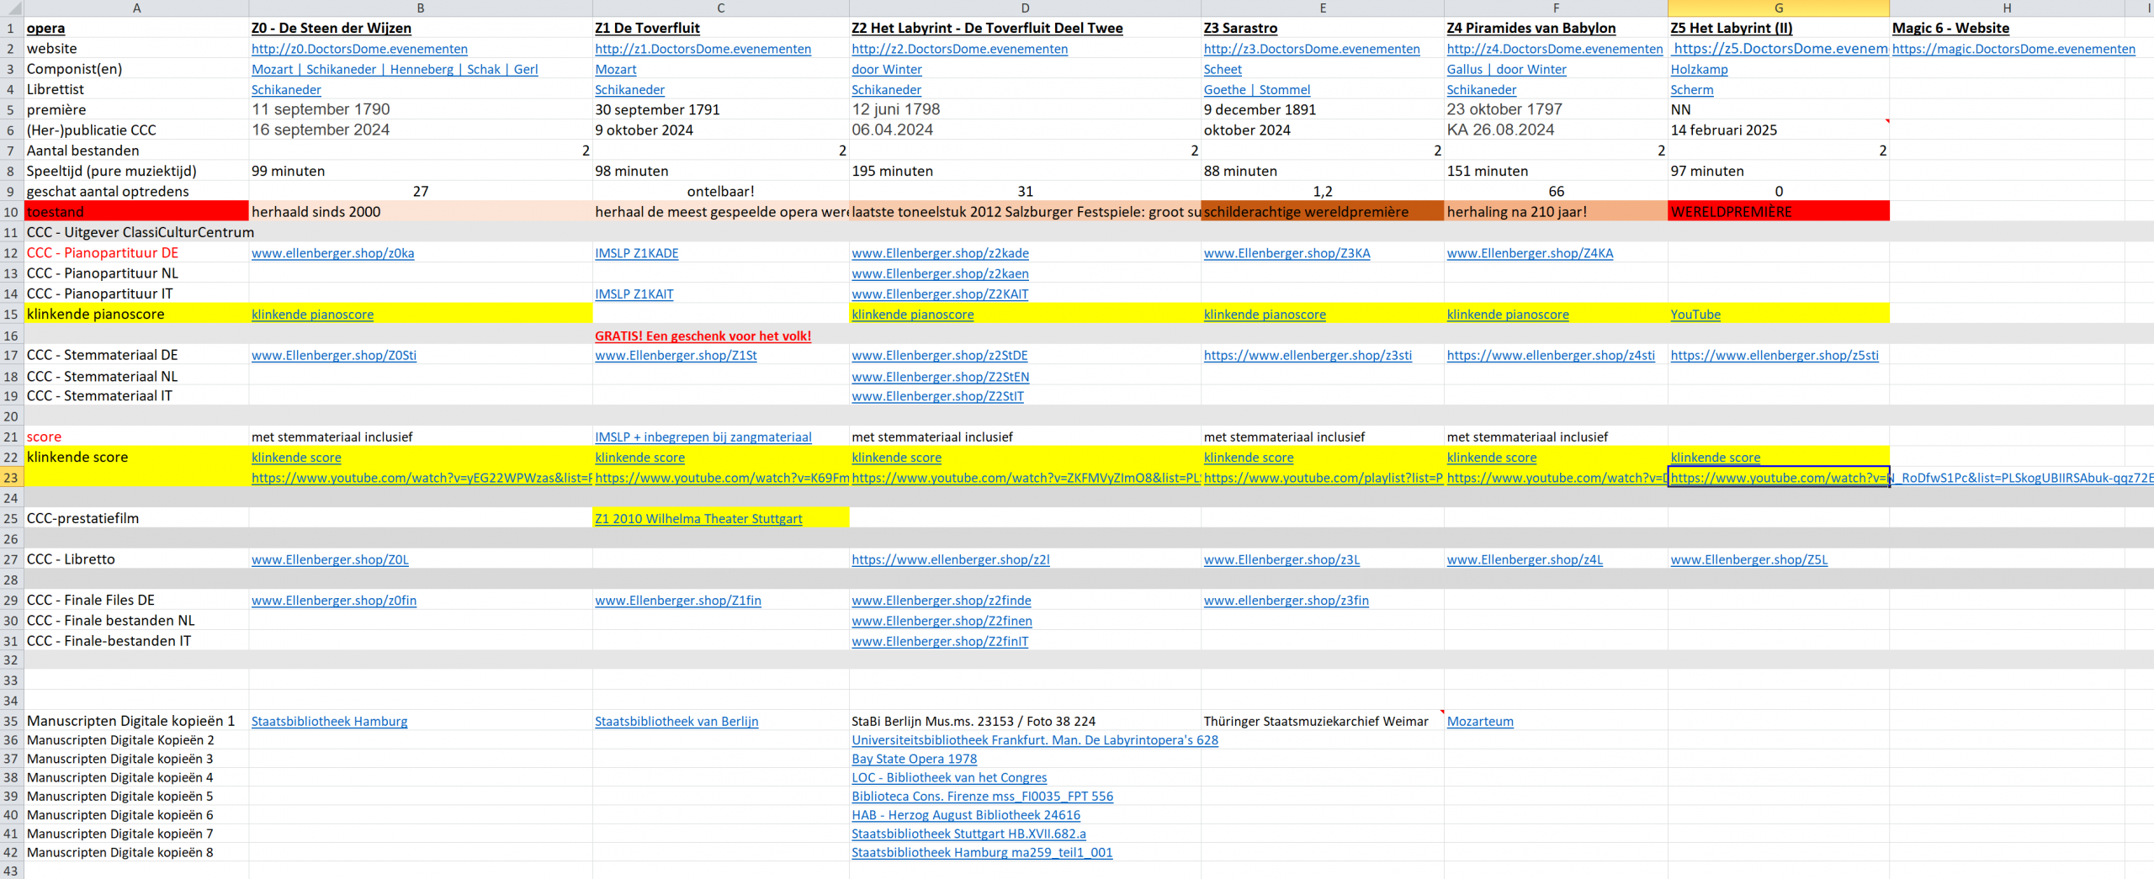Open https://www.ellenberger.shop/z5sti link
This screenshot has width=2154, height=879.
(x=1775, y=355)
